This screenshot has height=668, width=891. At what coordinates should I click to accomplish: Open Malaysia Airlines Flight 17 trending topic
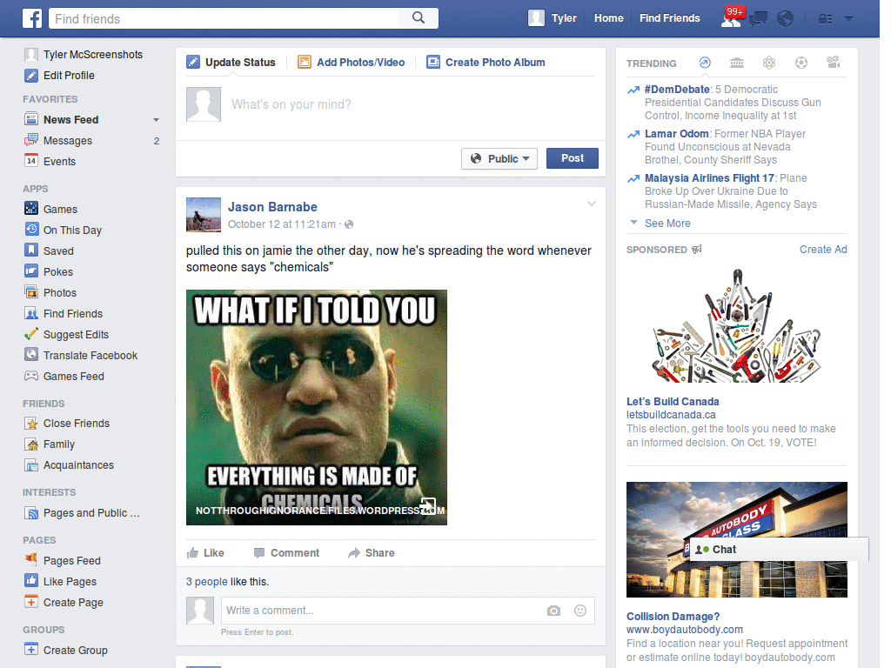(x=709, y=177)
